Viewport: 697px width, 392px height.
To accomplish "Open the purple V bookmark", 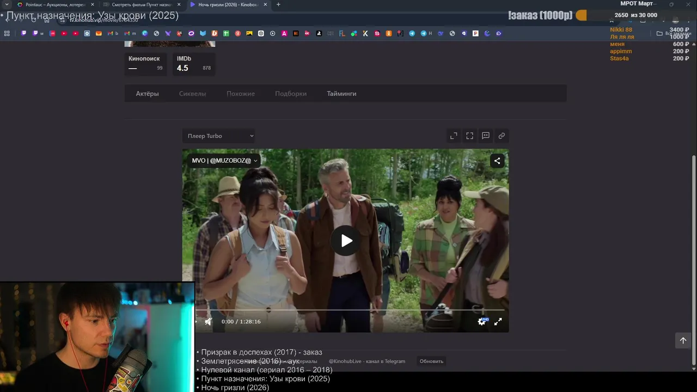I will (168, 33).
